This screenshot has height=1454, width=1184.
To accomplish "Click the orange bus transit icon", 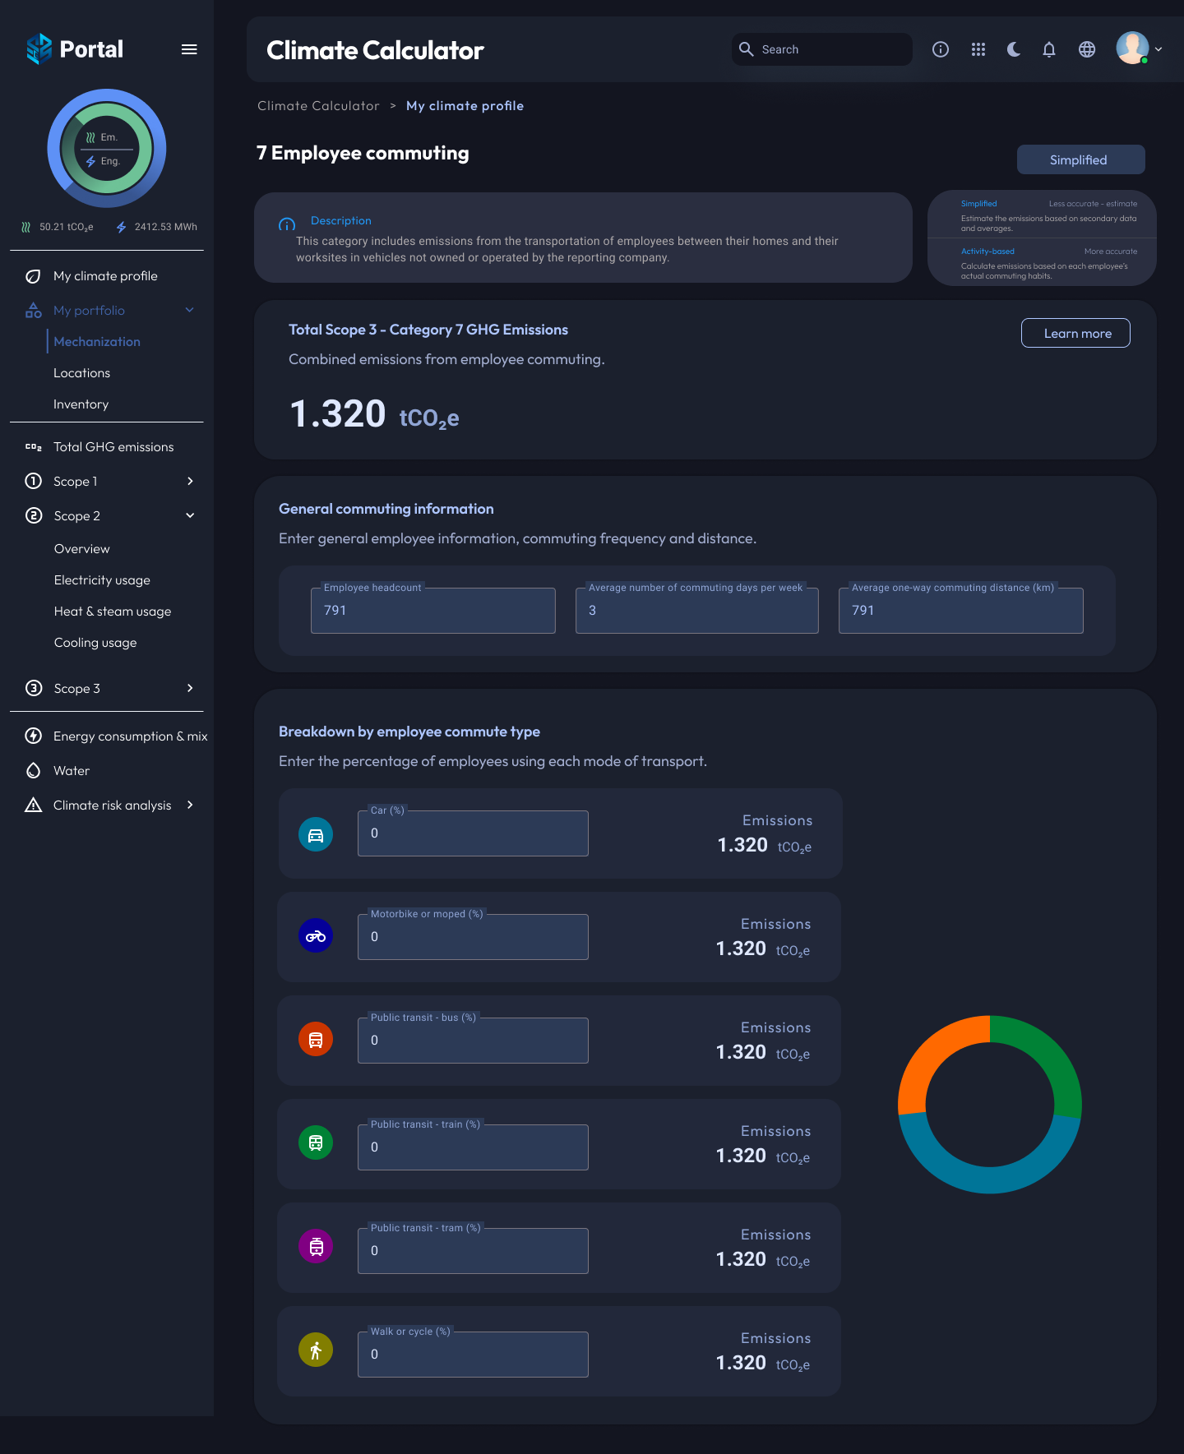I will pyautogui.click(x=316, y=1040).
